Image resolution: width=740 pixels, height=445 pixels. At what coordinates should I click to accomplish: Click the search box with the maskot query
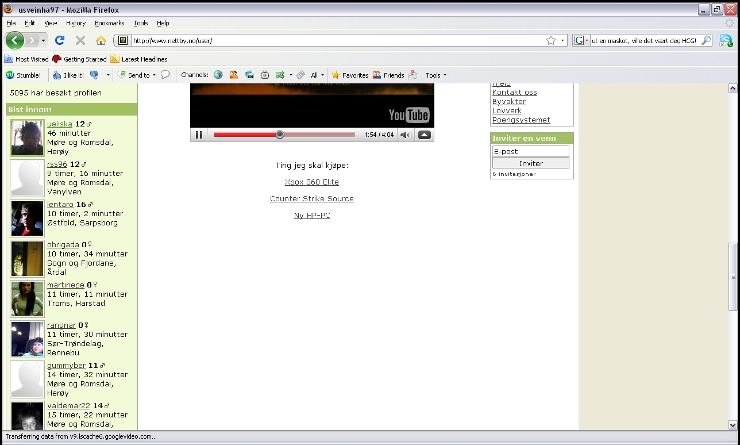coord(645,40)
